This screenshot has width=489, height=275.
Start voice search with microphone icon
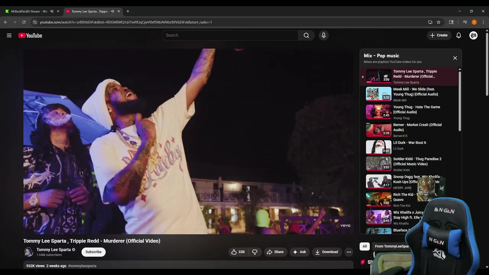point(324,36)
